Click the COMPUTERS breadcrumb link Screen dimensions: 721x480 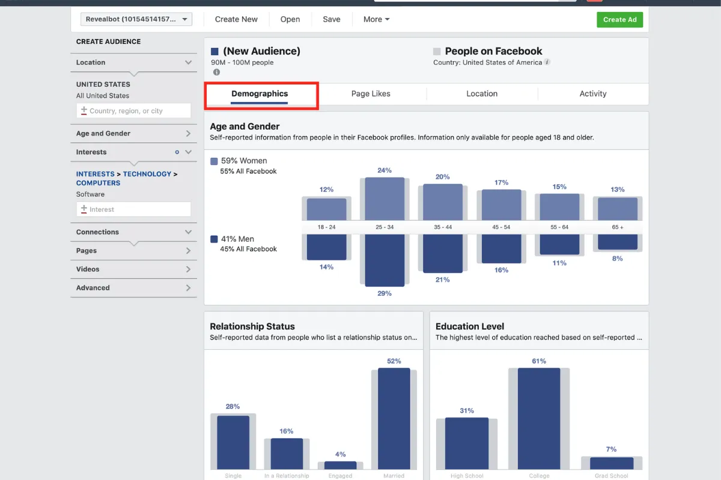(98, 183)
